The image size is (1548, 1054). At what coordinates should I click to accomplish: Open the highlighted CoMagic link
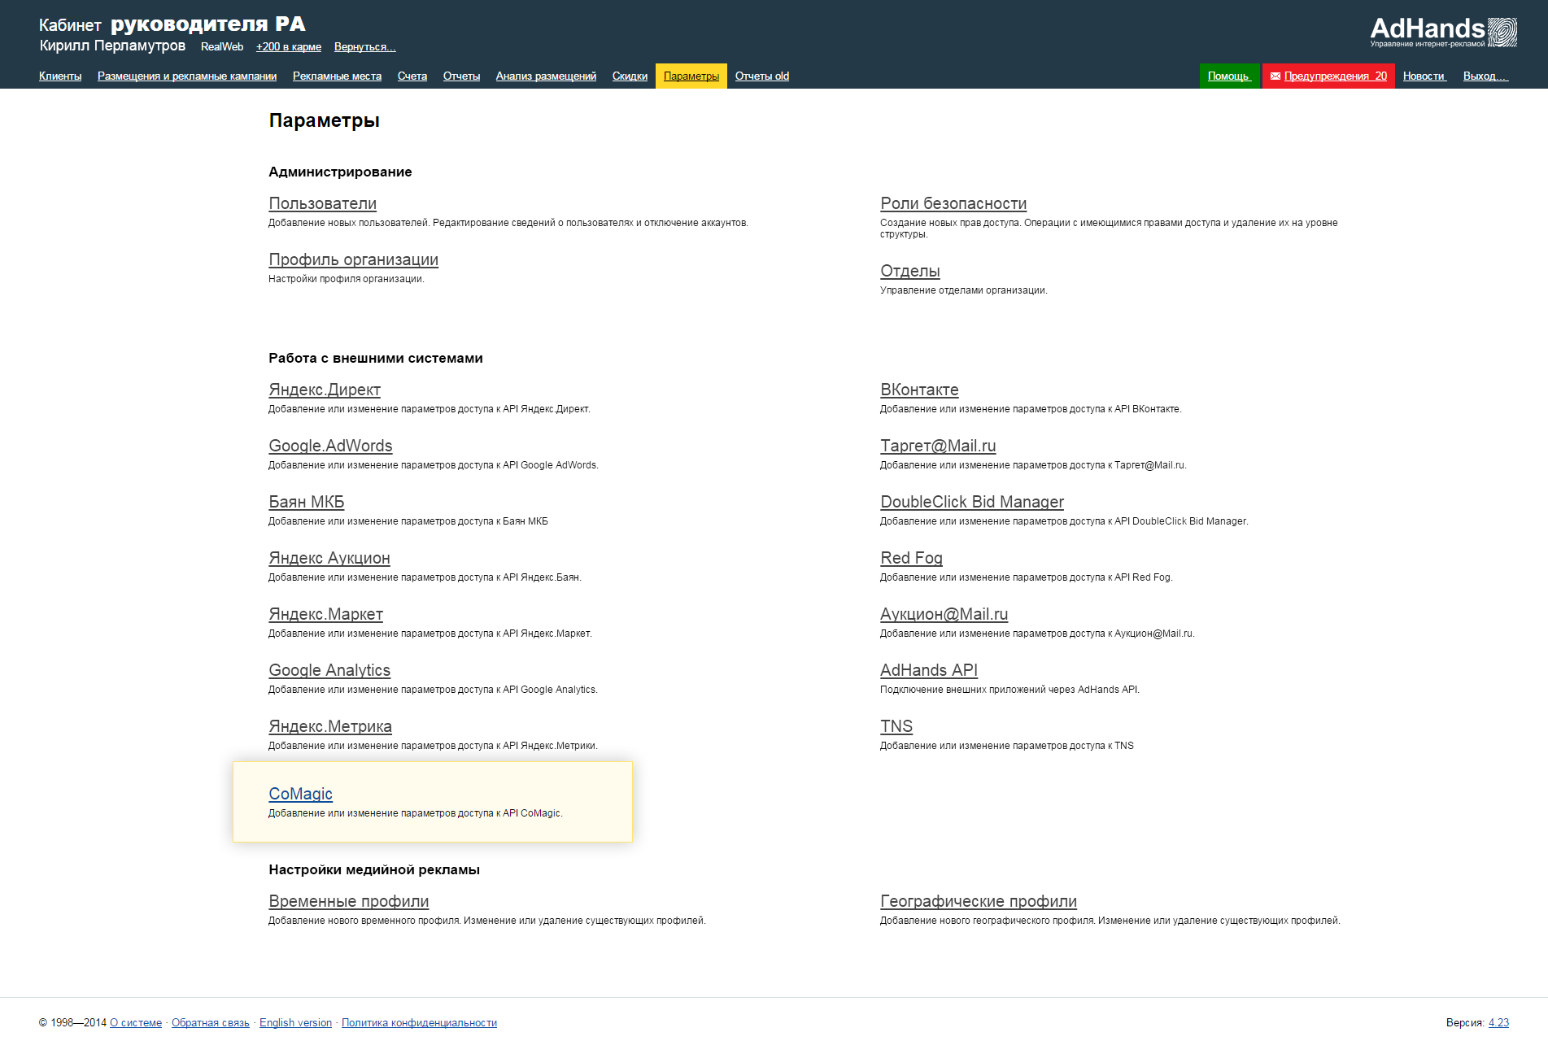(300, 794)
